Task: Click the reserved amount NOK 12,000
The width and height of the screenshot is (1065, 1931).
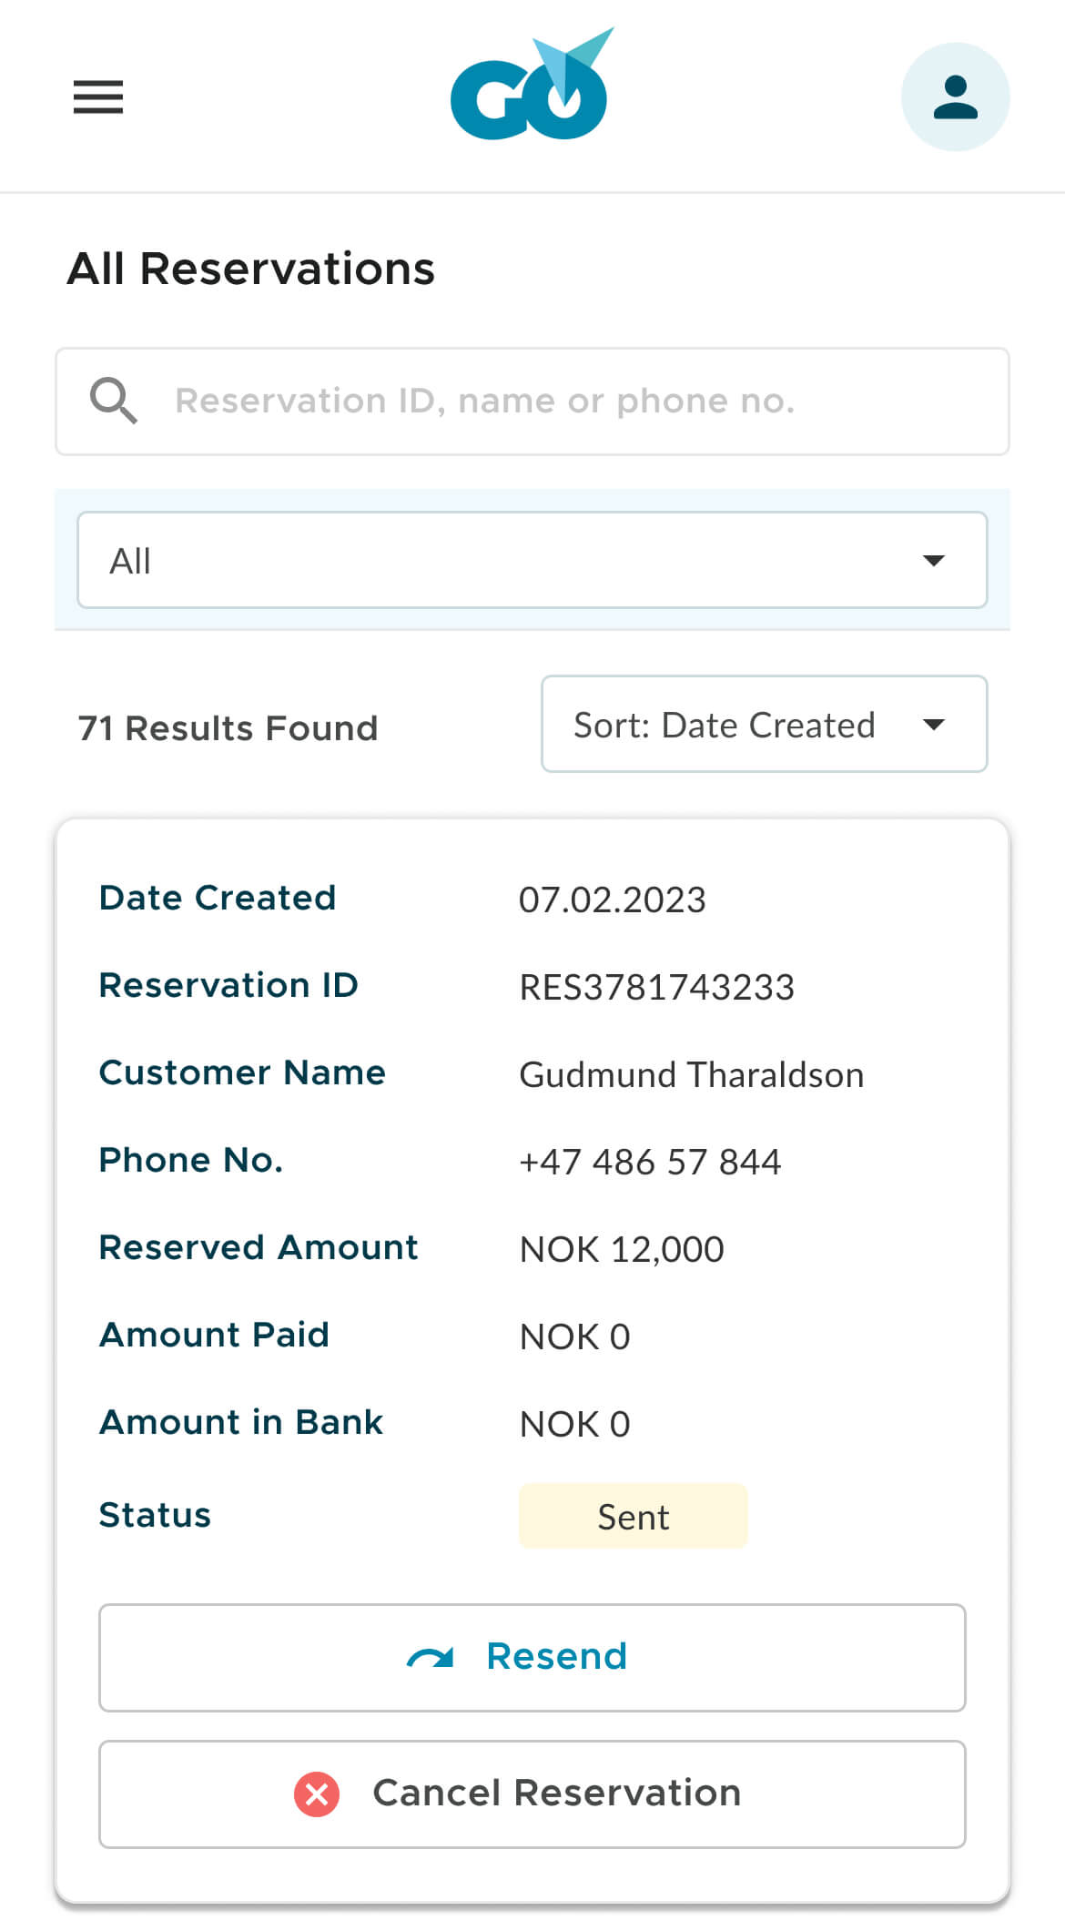Action: 622,1249
